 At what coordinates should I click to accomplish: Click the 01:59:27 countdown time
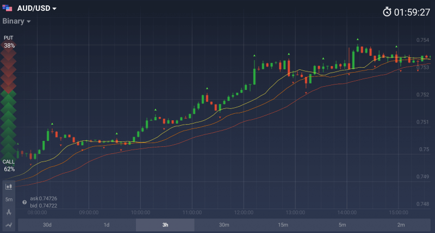coord(412,12)
